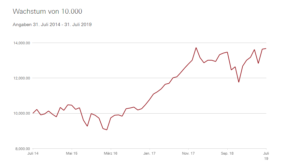The height and width of the screenshot is (166, 286).
Task: Click the deep dip shortly after Sep. 18
Action: tap(239, 82)
